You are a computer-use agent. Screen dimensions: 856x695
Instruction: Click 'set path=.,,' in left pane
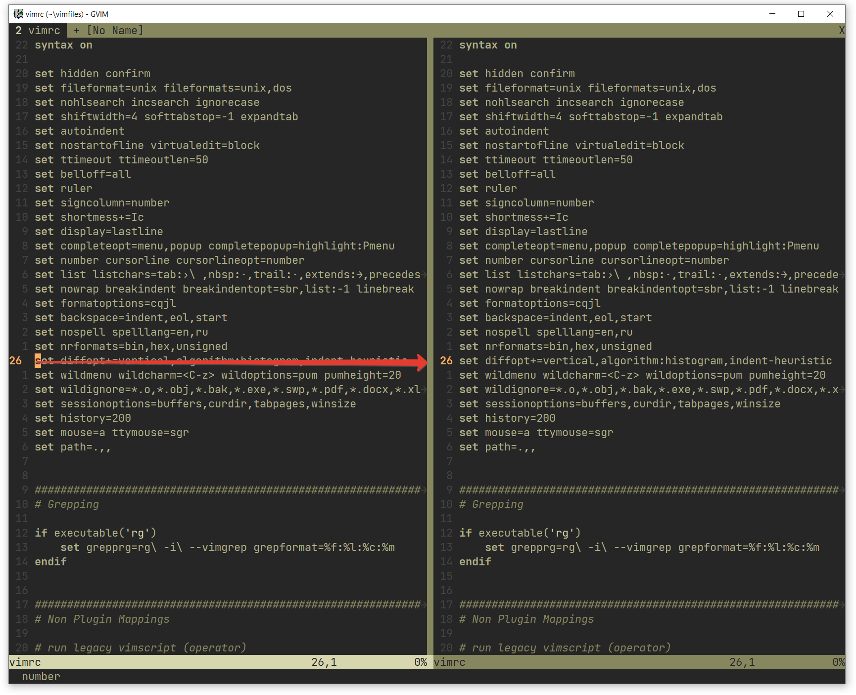tap(73, 447)
